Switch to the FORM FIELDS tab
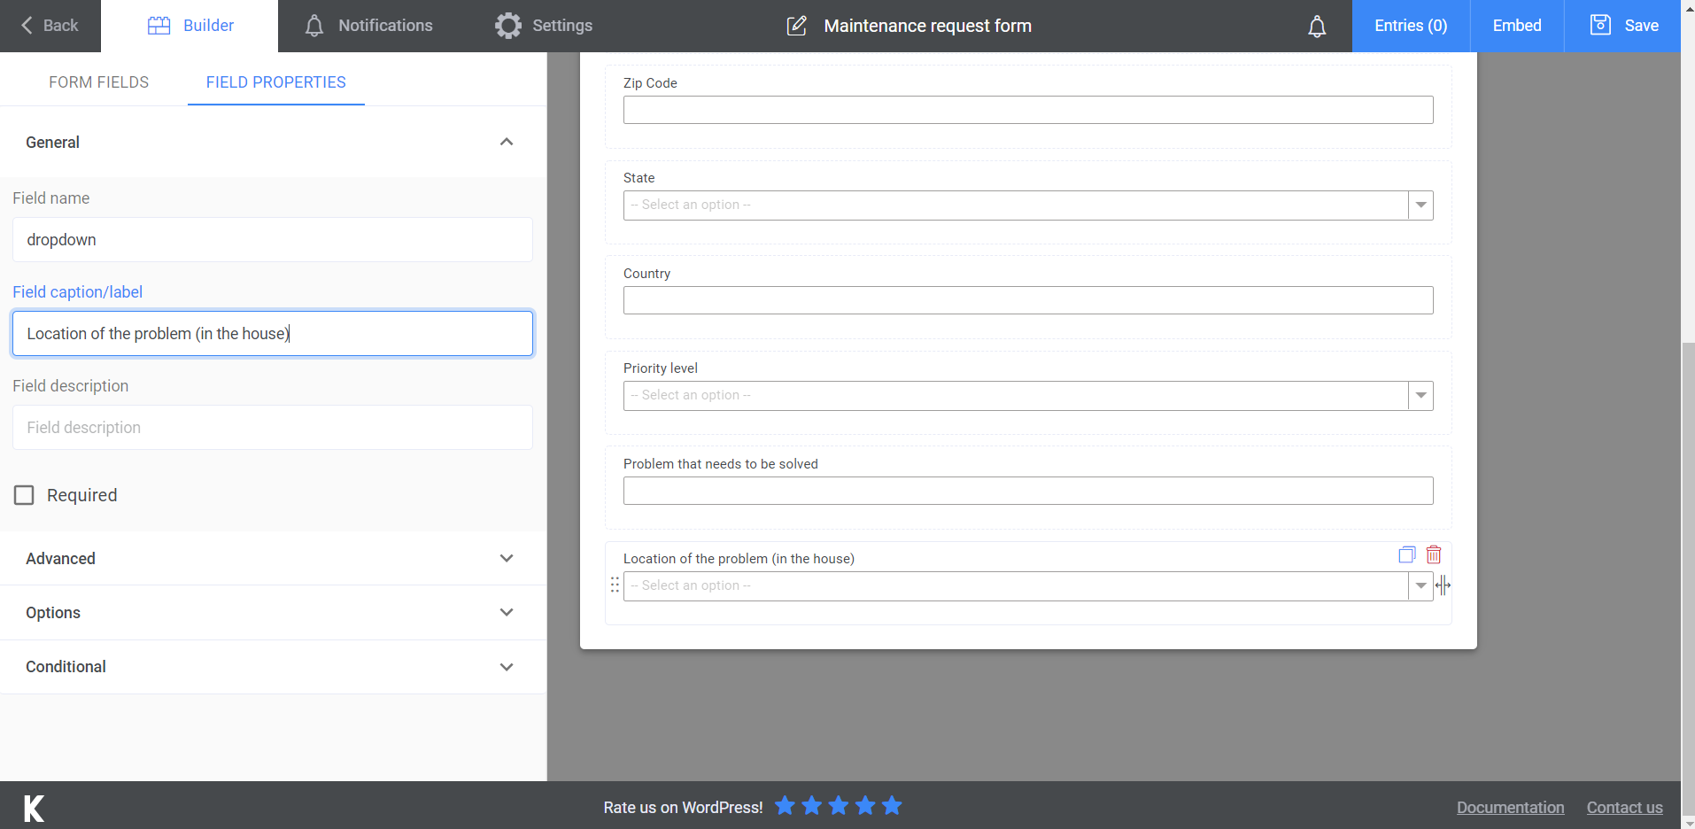Image resolution: width=1695 pixels, height=829 pixels. 98,81
